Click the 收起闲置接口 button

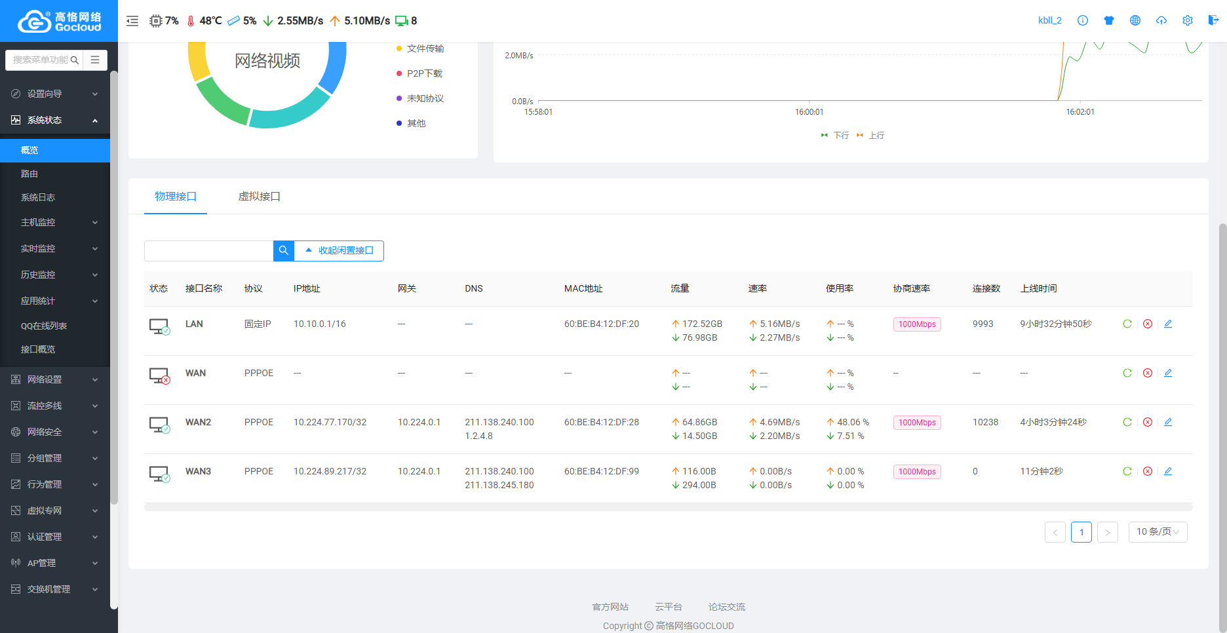[x=339, y=250]
